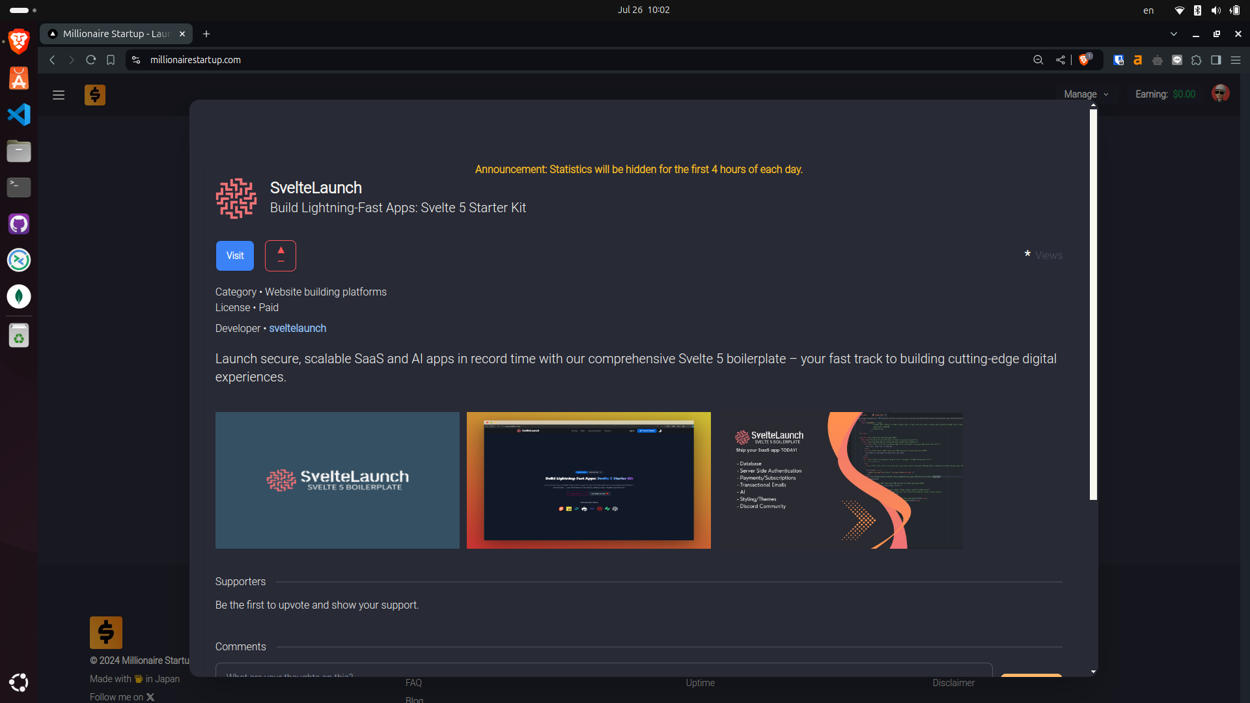Open Visual Studio Code from dock

19,115
